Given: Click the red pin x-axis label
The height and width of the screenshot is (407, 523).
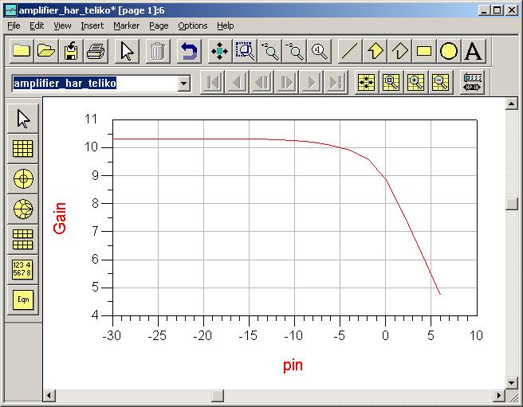Looking at the screenshot, I should 293,366.
